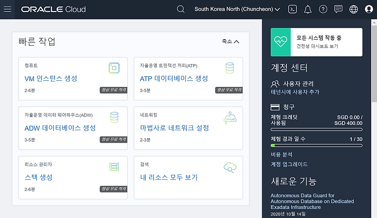
Task: Open ATP 데이터베이스 생성 link
Action: tap(174, 78)
